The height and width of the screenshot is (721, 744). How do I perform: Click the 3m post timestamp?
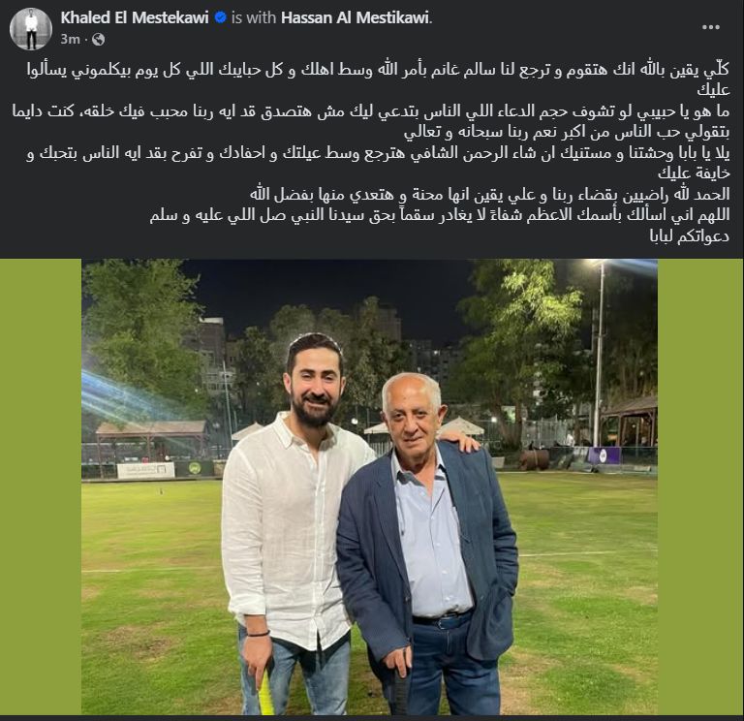pos(70,40)
